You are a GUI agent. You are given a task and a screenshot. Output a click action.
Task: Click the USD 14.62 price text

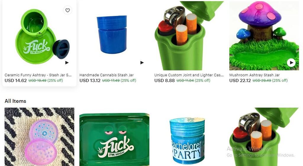tap(16, 81)
